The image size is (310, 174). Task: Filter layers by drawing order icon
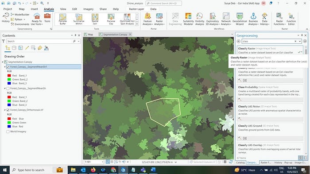(8, 48)
